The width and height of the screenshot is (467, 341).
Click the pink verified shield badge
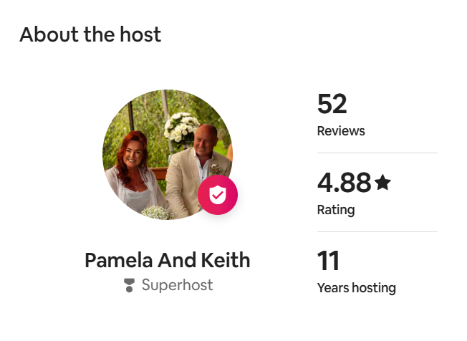(x=218, y=195)
